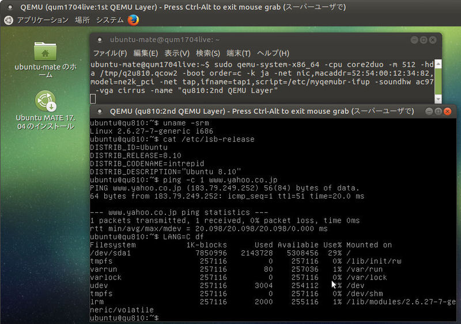Viewport: 461px width, 324px height.
Task: Launch Firefox from the top panel
Action: pyautogui.click(x=133, y=20)
